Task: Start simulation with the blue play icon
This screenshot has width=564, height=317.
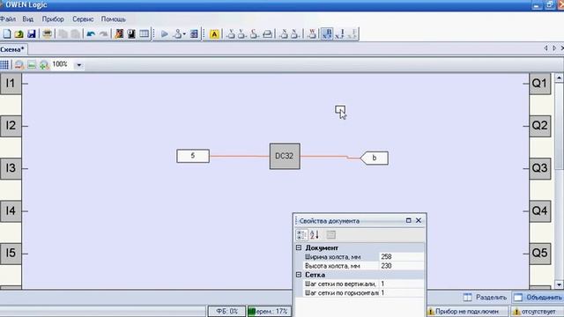Action: coord(165,33)
